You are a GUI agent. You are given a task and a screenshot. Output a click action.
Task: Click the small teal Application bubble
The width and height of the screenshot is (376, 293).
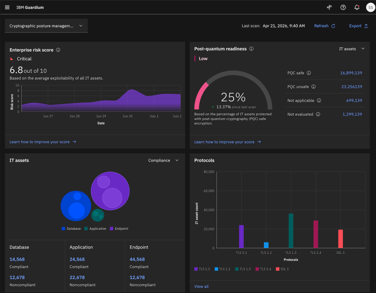(98, 215)
